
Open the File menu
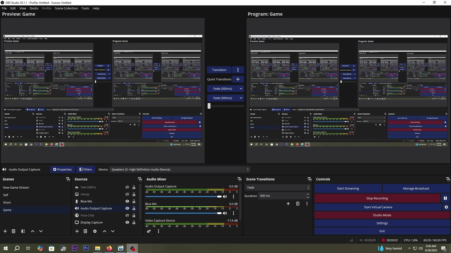(x=4, y=8)
